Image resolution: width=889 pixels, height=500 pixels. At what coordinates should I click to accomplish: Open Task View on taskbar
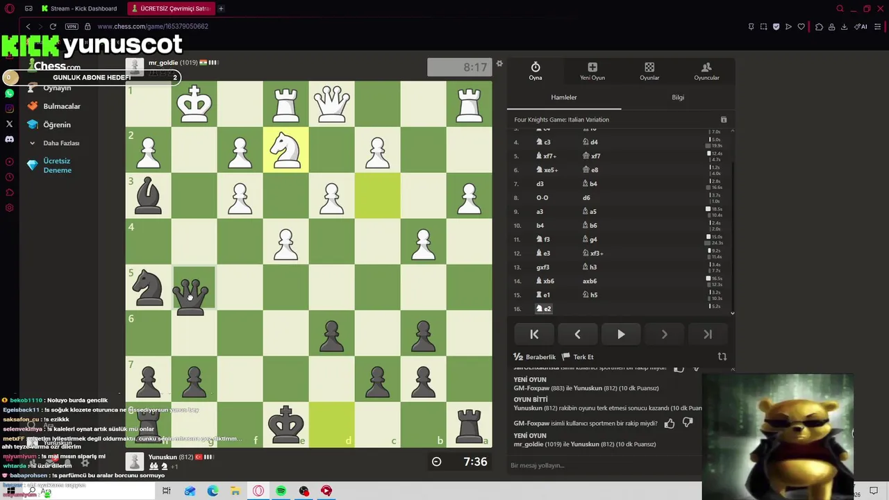pos(167,491)
